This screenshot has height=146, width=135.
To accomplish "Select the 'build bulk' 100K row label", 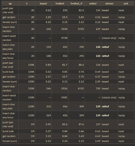I will (x=8, y=72).
